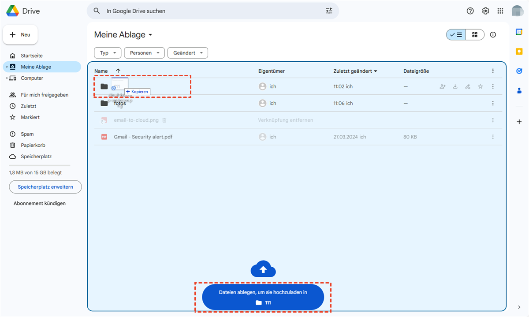Image resolution: width=529 pixels, height=317 pixels.
Task: Reverse the Name sort direction arrow
Action: click(x=118, y=71)
